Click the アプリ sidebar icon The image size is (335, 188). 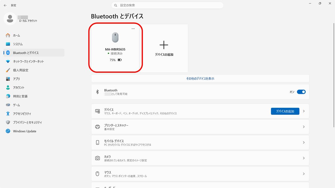(x=8, y=79)
